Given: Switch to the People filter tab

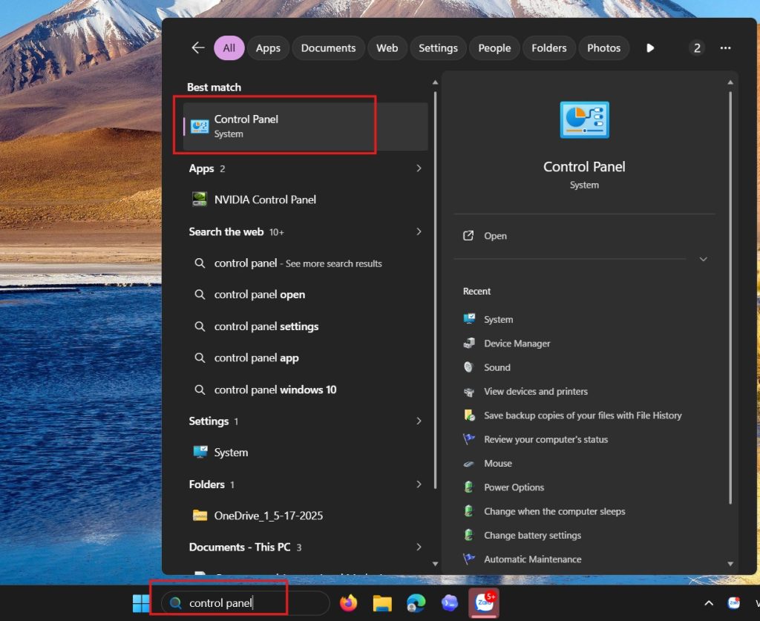Looking at the screenshot, I should coord(494,48).
